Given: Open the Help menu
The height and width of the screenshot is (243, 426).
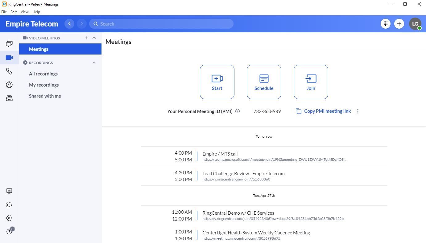Looking at the screenshot, I should pyautogui.click(x=36, y=12).
